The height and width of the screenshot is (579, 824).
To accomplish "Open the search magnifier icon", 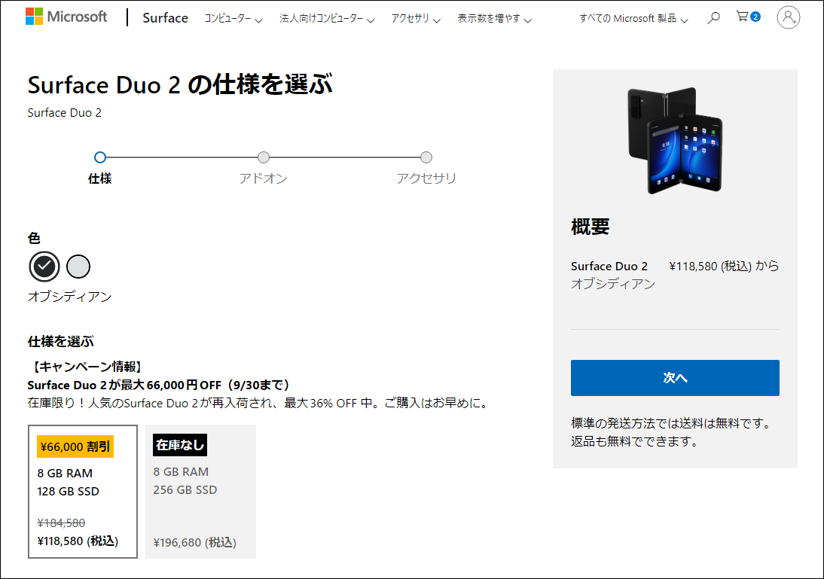I will click(x=713, y=18).
